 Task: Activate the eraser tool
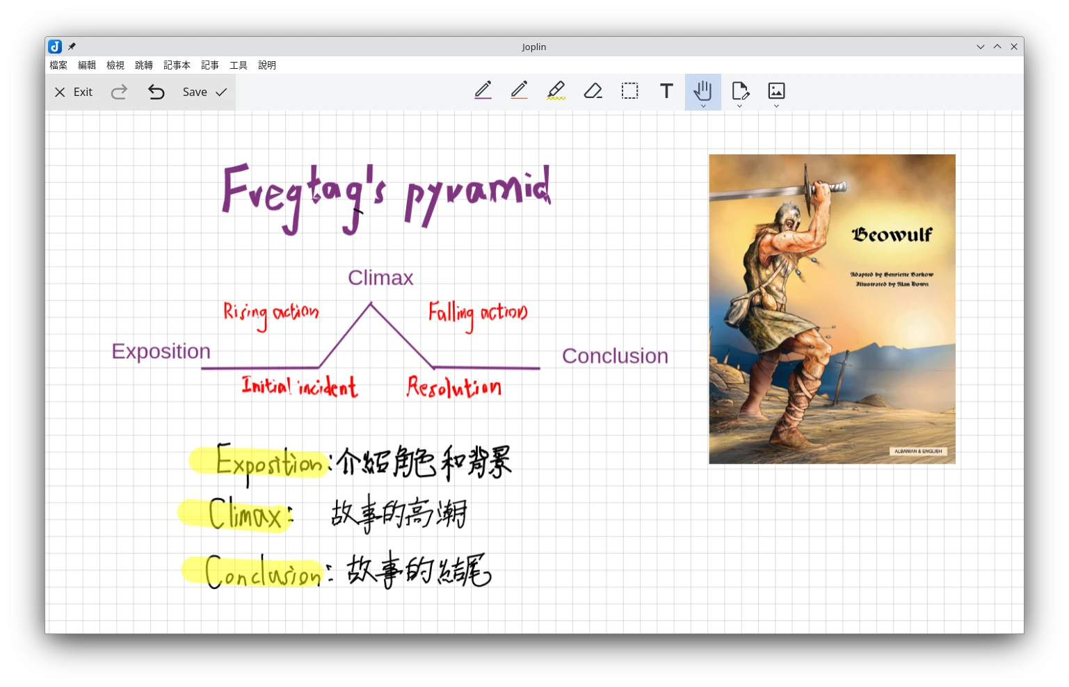(x=593, y=91)
